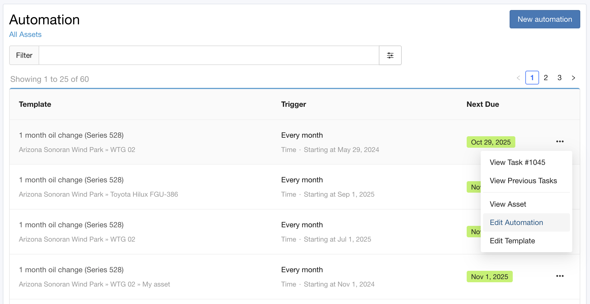The image size is (590, 304).
Task: Select current page 1 in pagination
Action: tap(532, 78)
